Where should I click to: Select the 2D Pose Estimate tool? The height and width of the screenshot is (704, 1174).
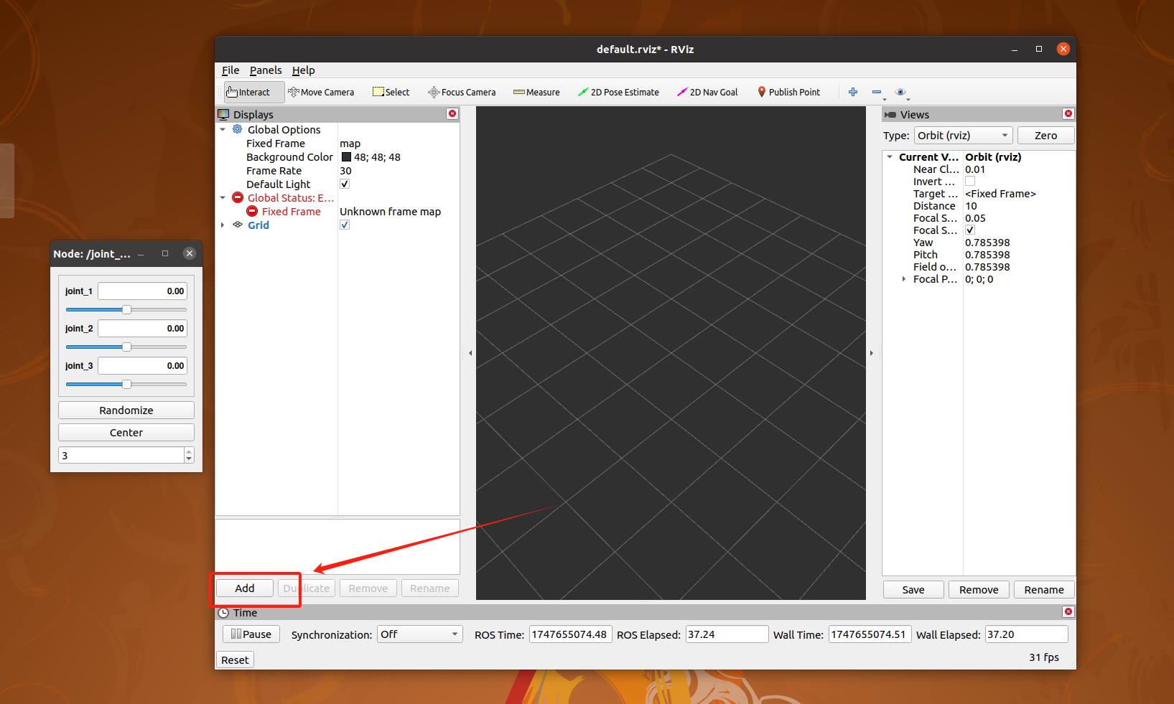point(618,92)
